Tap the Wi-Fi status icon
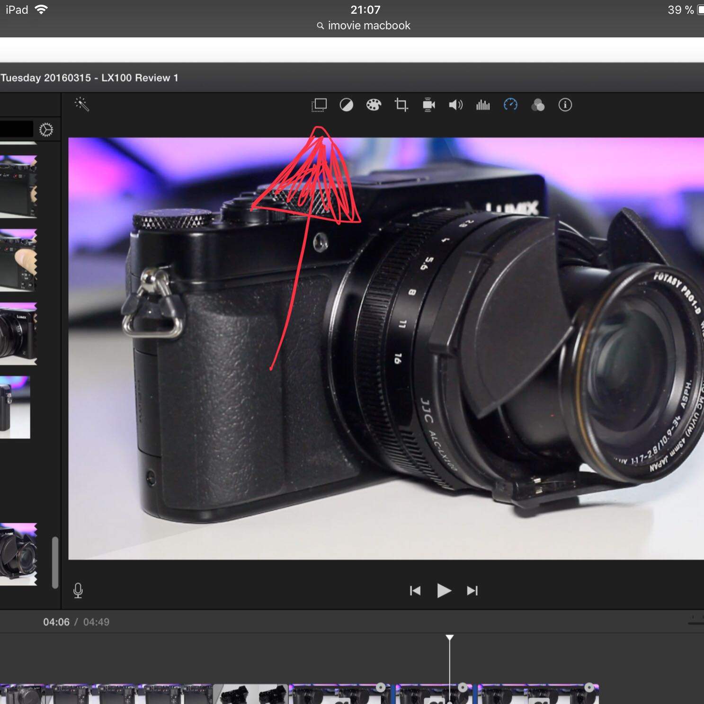The width and height of the screenshot is (704, 704). 42,9
